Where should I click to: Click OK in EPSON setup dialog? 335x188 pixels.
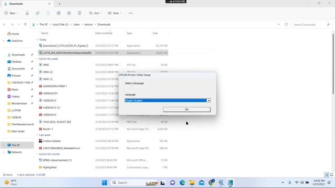pyautogui.click(x=186, y=109)
